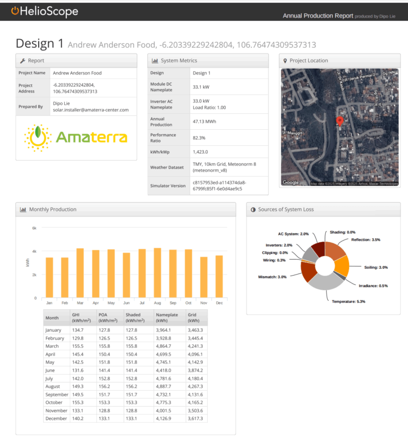408x439 pixels.
Task: Click the HelioScope power logo icon
Action: coord(15,11)
